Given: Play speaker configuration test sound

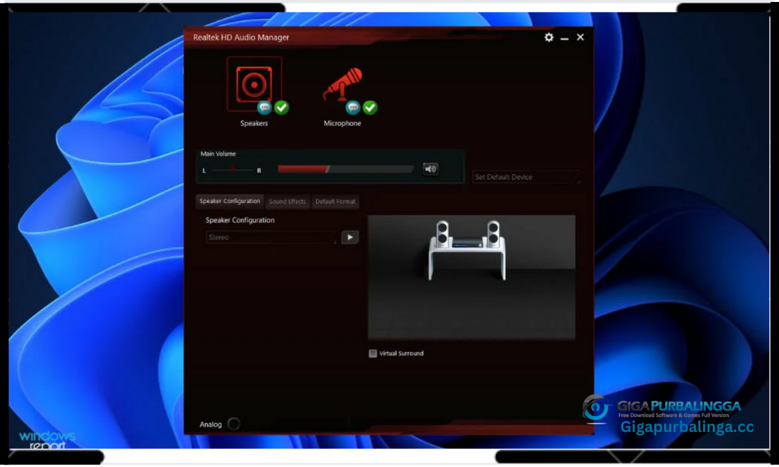Looking at the screenshot, I should point(350,237).
